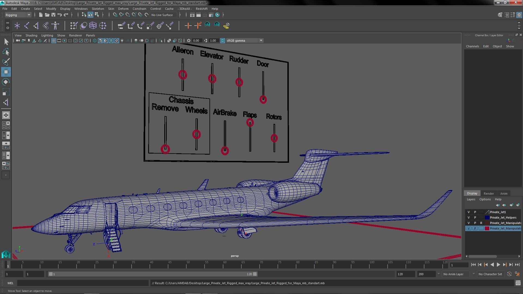The width and height of the screenshot is (523, 294).
Task: Click the Create Joint tool shelf icon
Action: [27, 26]
